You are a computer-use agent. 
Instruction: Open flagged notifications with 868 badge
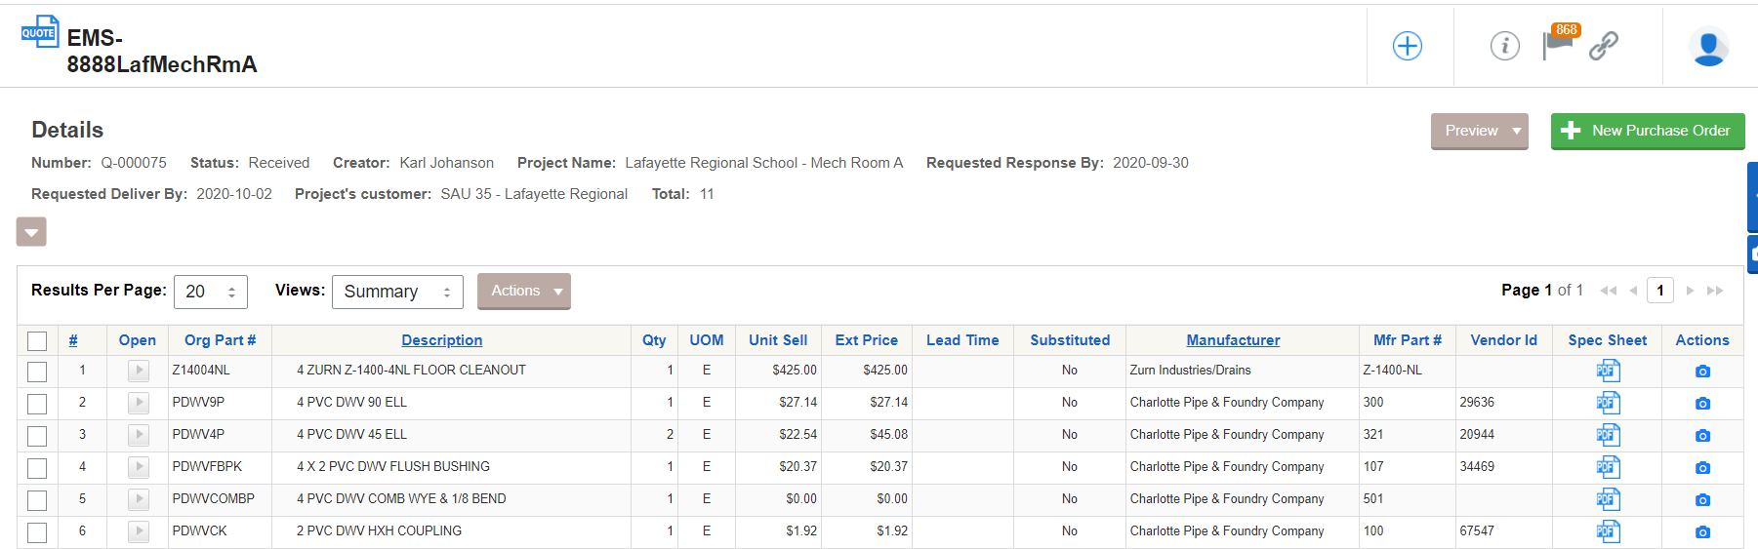click(x=1559, y=42)
